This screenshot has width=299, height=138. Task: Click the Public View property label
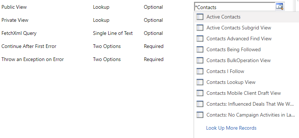pyautogui.click(x=14, y=7)
